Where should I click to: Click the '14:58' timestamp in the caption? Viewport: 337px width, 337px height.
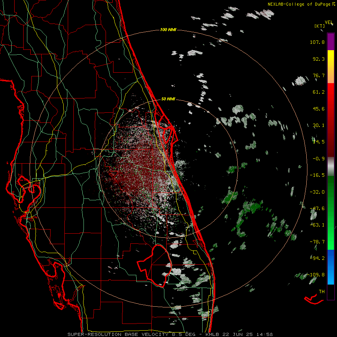pyautogui.click(x=265, y=334)
